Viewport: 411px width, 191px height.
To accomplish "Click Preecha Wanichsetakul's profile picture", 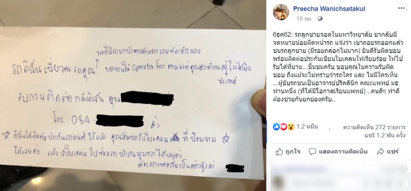I will point(281,12).
